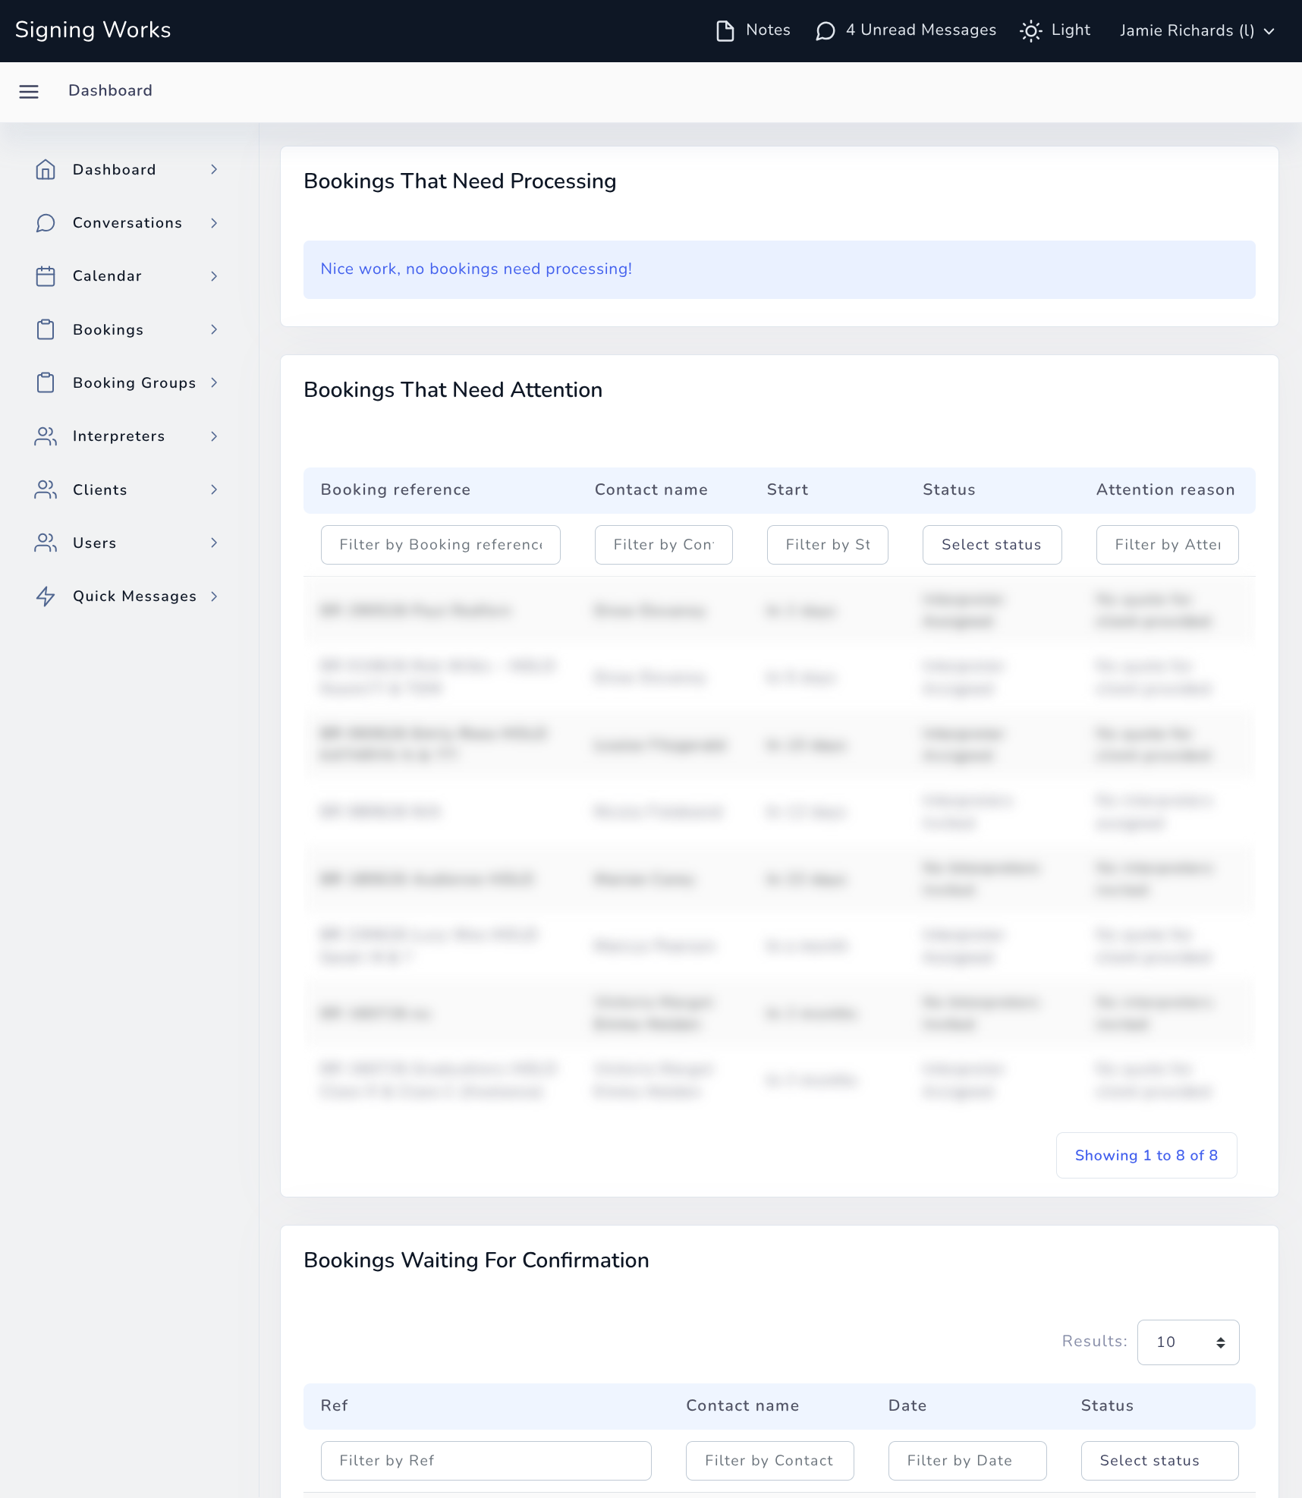
Task: Open Select status dropdown in Attention table
Action: [992, 545]
